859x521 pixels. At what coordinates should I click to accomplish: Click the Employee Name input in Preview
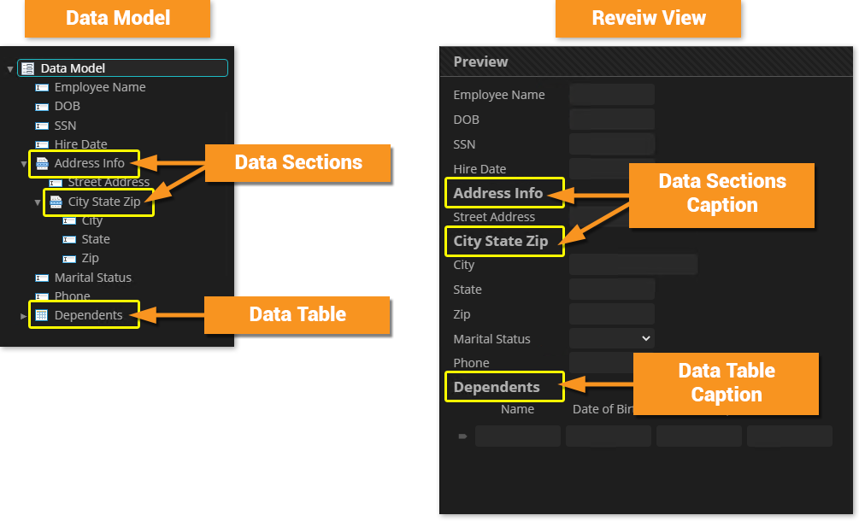pyautogui.click(x=611, y=95)
